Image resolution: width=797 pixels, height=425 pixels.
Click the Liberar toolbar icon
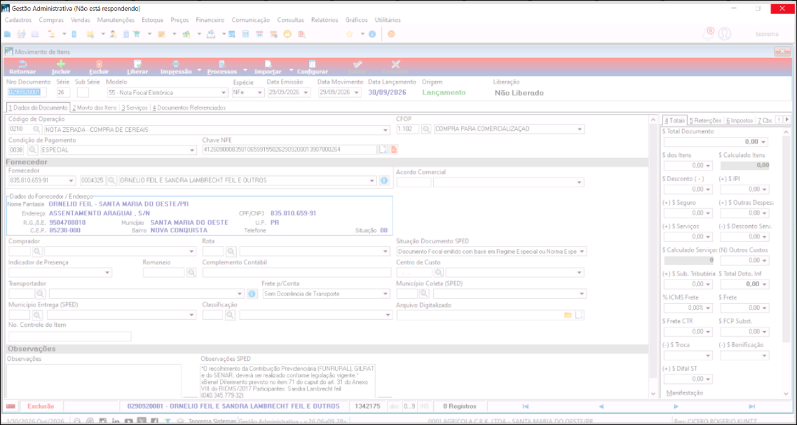[x=137, y=63]
